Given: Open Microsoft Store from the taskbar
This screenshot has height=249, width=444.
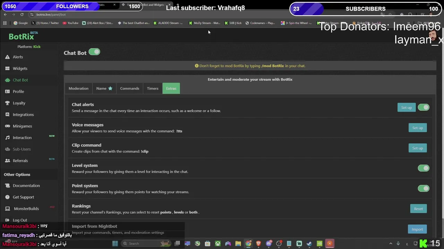Looking at the screenshot, I should pos(207,243).
